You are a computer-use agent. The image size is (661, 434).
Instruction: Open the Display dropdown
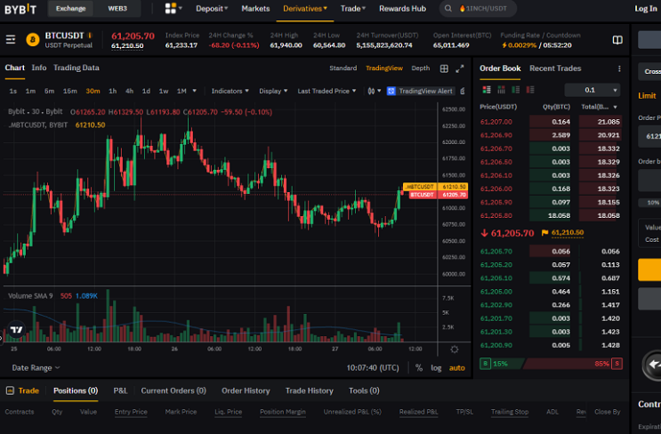(x=273, y=91)
